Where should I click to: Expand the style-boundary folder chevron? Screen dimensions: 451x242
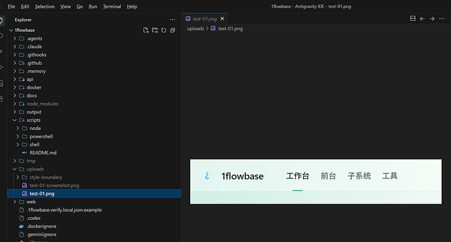click(x=18, y=177)
